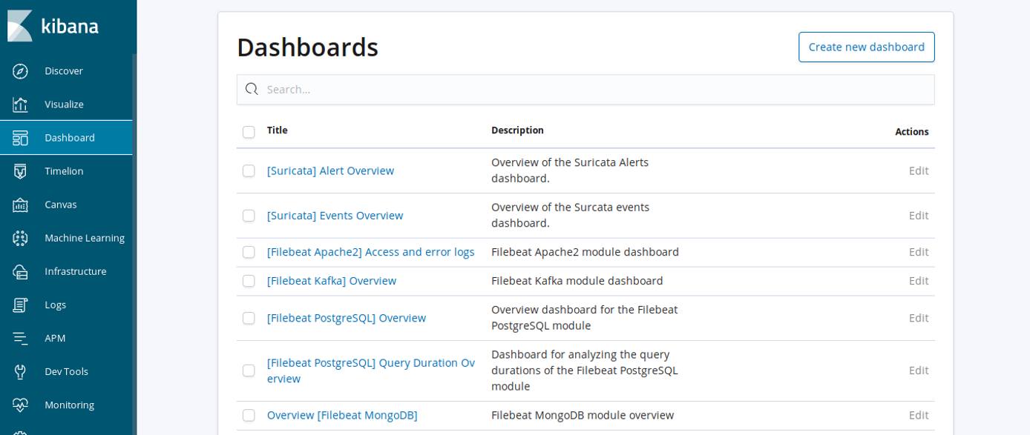The image size is (1030, 435).
Task: Open the APM section icon
Action: [x=21, y=338]
